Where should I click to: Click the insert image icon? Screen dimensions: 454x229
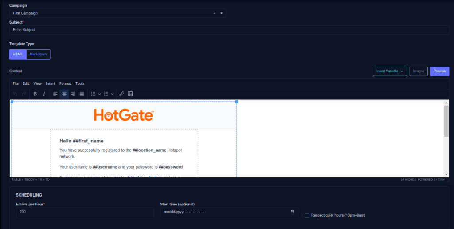coord(130,94)
